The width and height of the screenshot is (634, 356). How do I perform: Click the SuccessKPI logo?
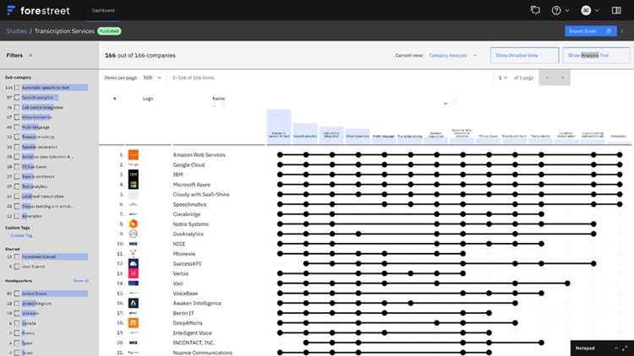click(133, 263)
